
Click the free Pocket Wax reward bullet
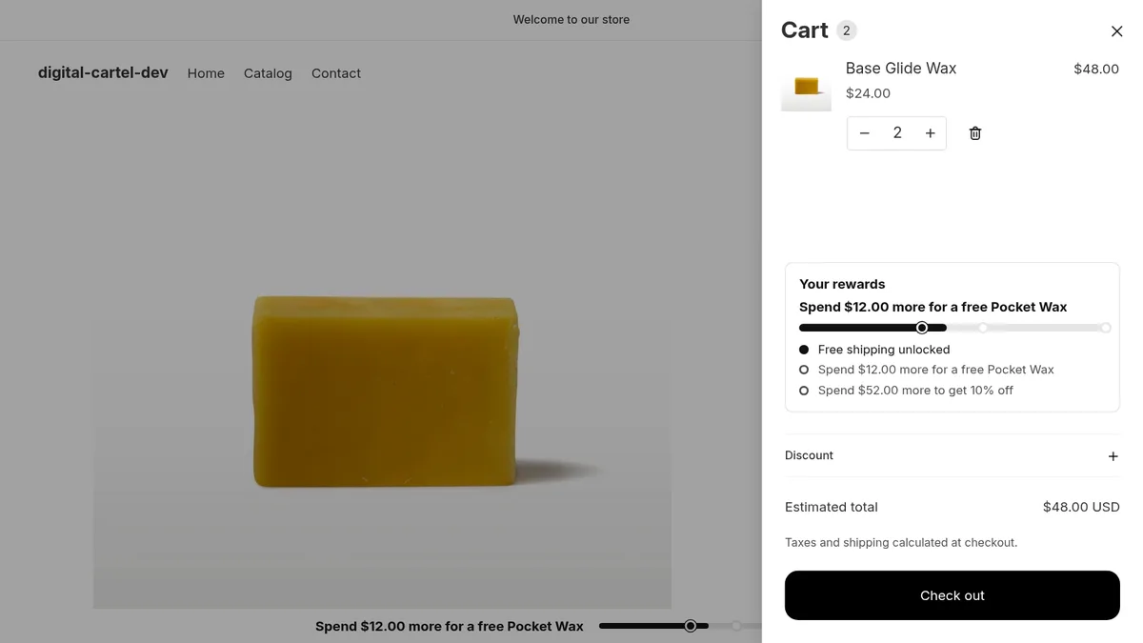point(804,370)
